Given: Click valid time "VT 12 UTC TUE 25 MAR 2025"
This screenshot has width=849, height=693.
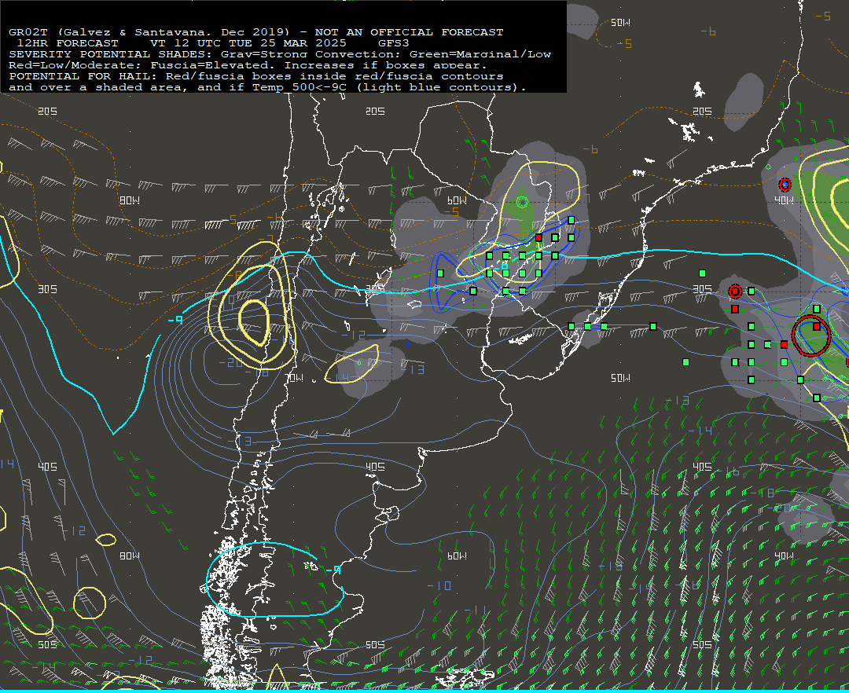Looking at the screenshot, I should (x=248, y=43).
